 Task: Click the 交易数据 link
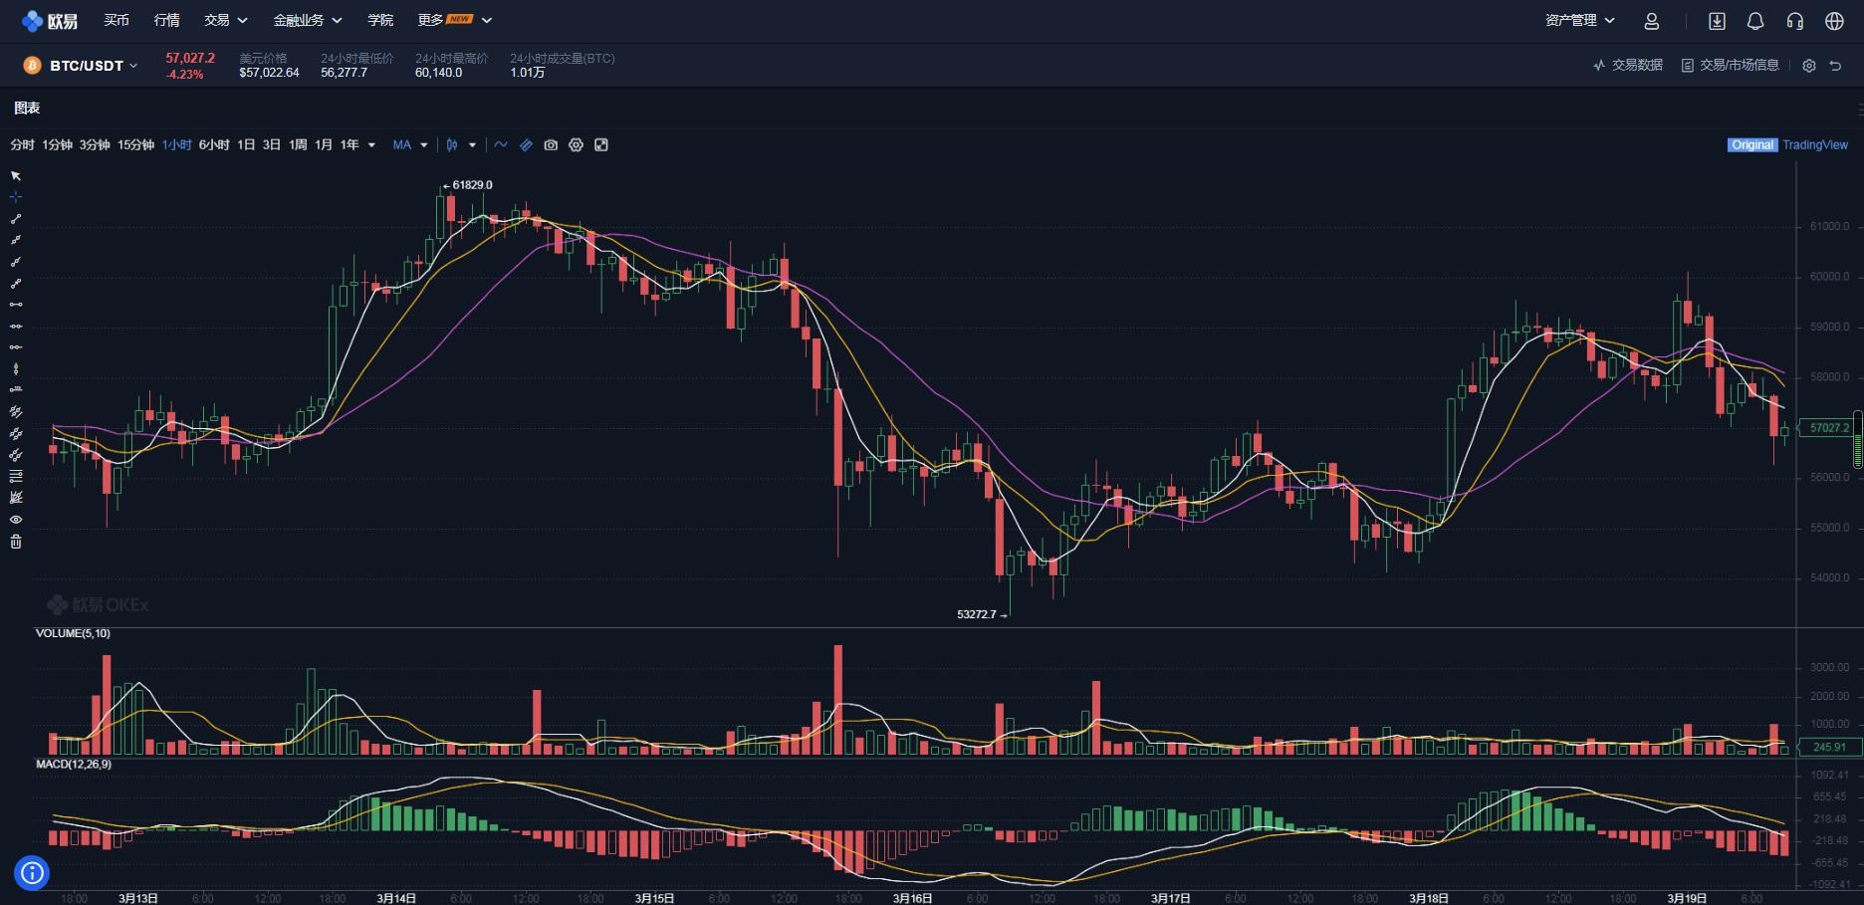(1628, 65)
